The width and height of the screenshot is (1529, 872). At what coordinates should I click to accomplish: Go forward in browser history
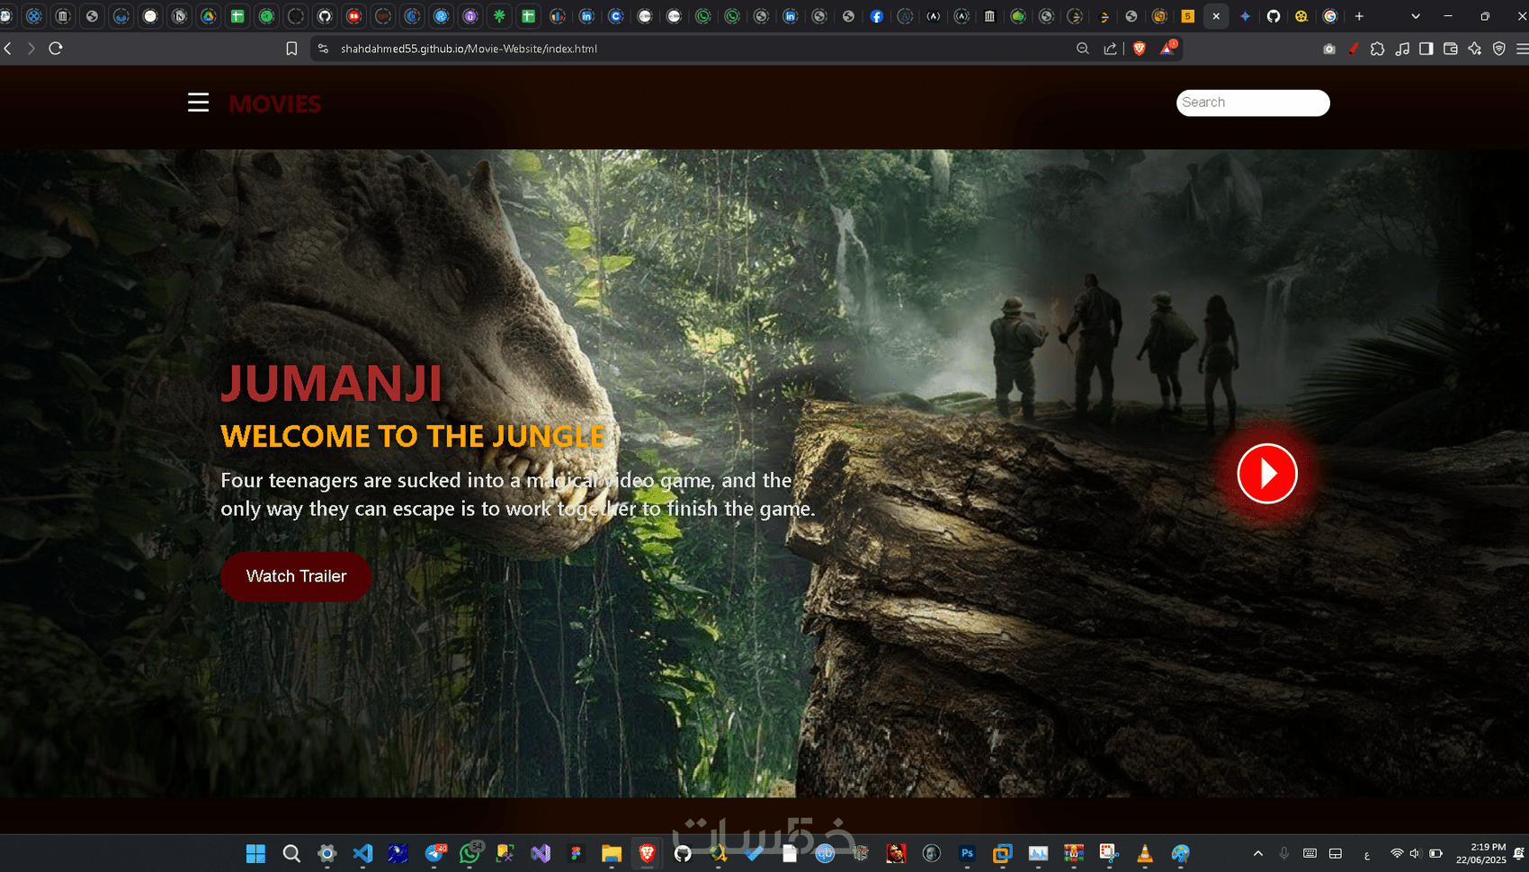point(31,49)
